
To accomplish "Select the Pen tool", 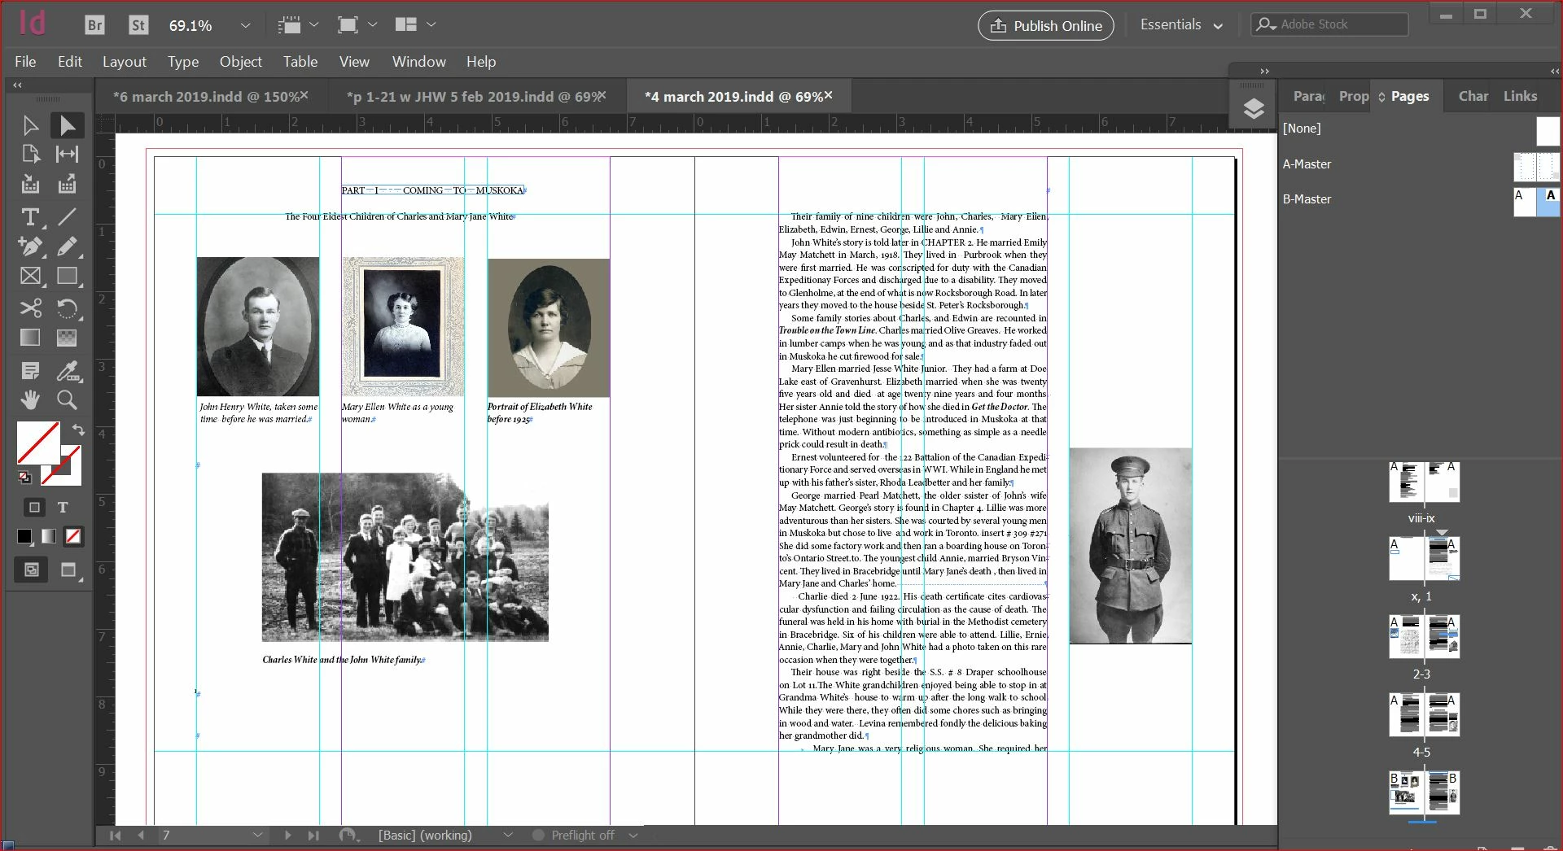I will pos(30,247).
